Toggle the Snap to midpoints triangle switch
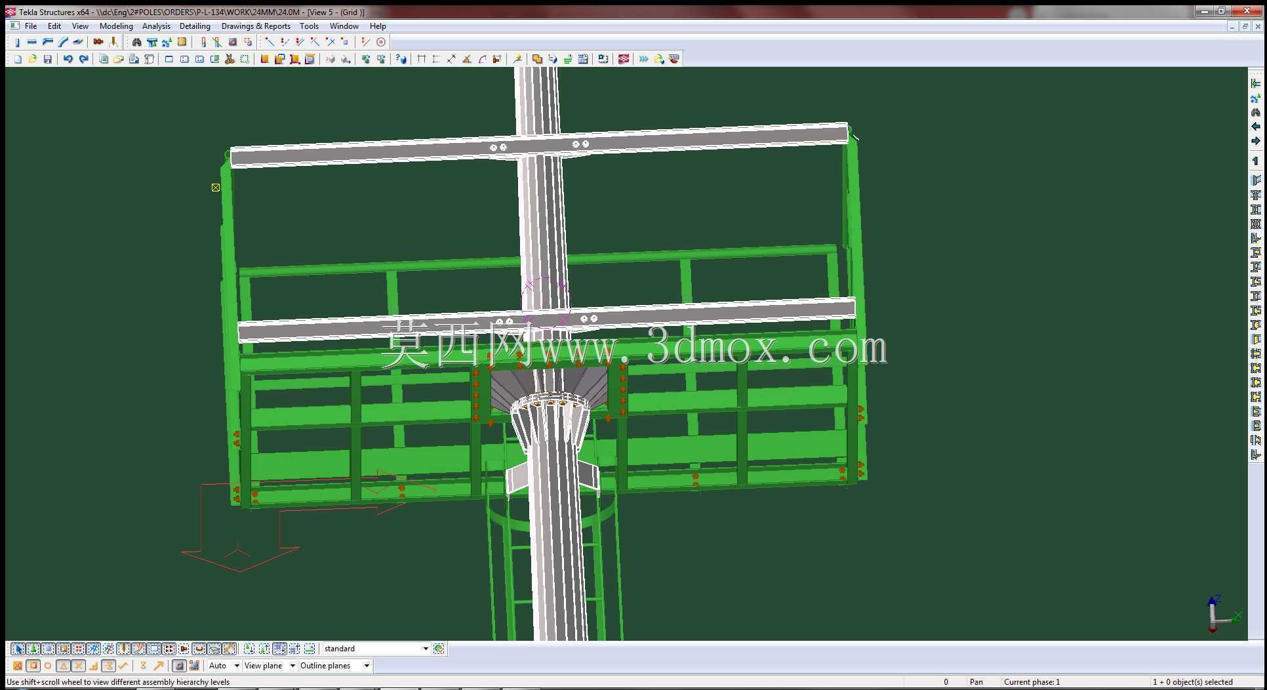This screenshot has width=1267, height=690. (x=63, y=666)
